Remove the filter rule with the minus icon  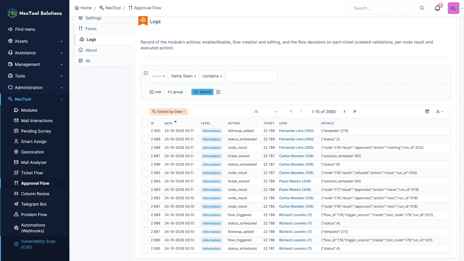pos(146,73)
